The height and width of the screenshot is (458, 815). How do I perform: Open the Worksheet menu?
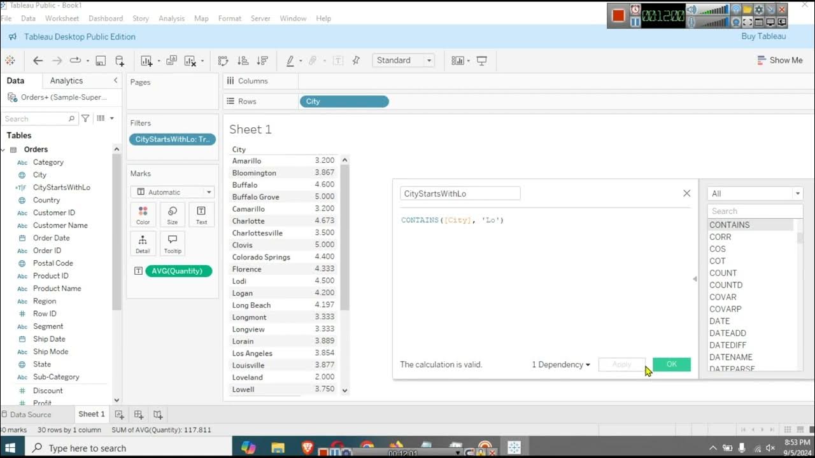point(62,18)
